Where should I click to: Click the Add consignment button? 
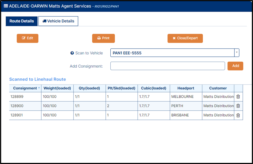click(x=235, y=66)
